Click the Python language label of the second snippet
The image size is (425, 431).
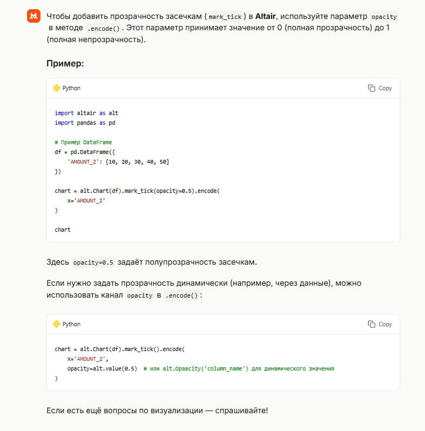pyautogui.click(x=71, y=324)
